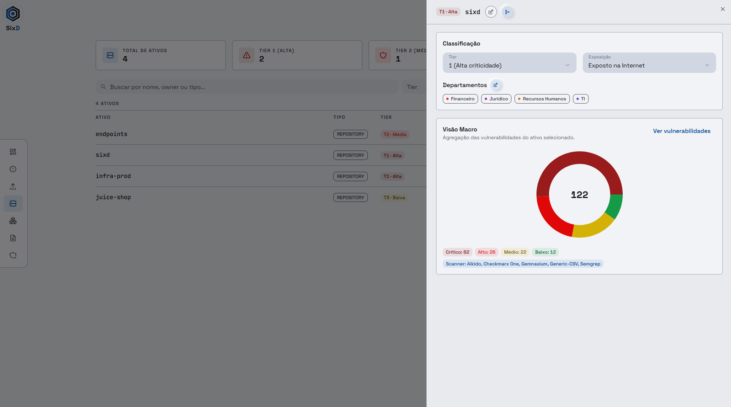Focus the search field for assets

pyautogui.click(x=247, y=87)
